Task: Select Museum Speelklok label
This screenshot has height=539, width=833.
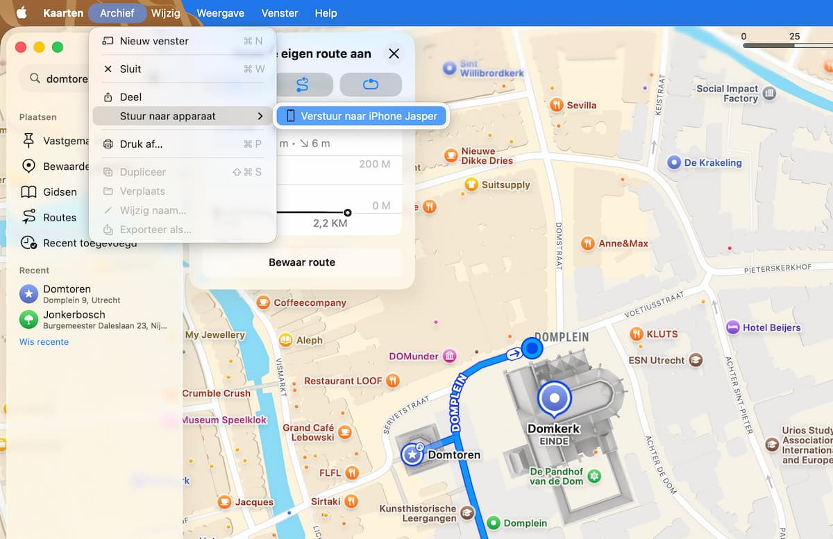Action: click(224, 420)
